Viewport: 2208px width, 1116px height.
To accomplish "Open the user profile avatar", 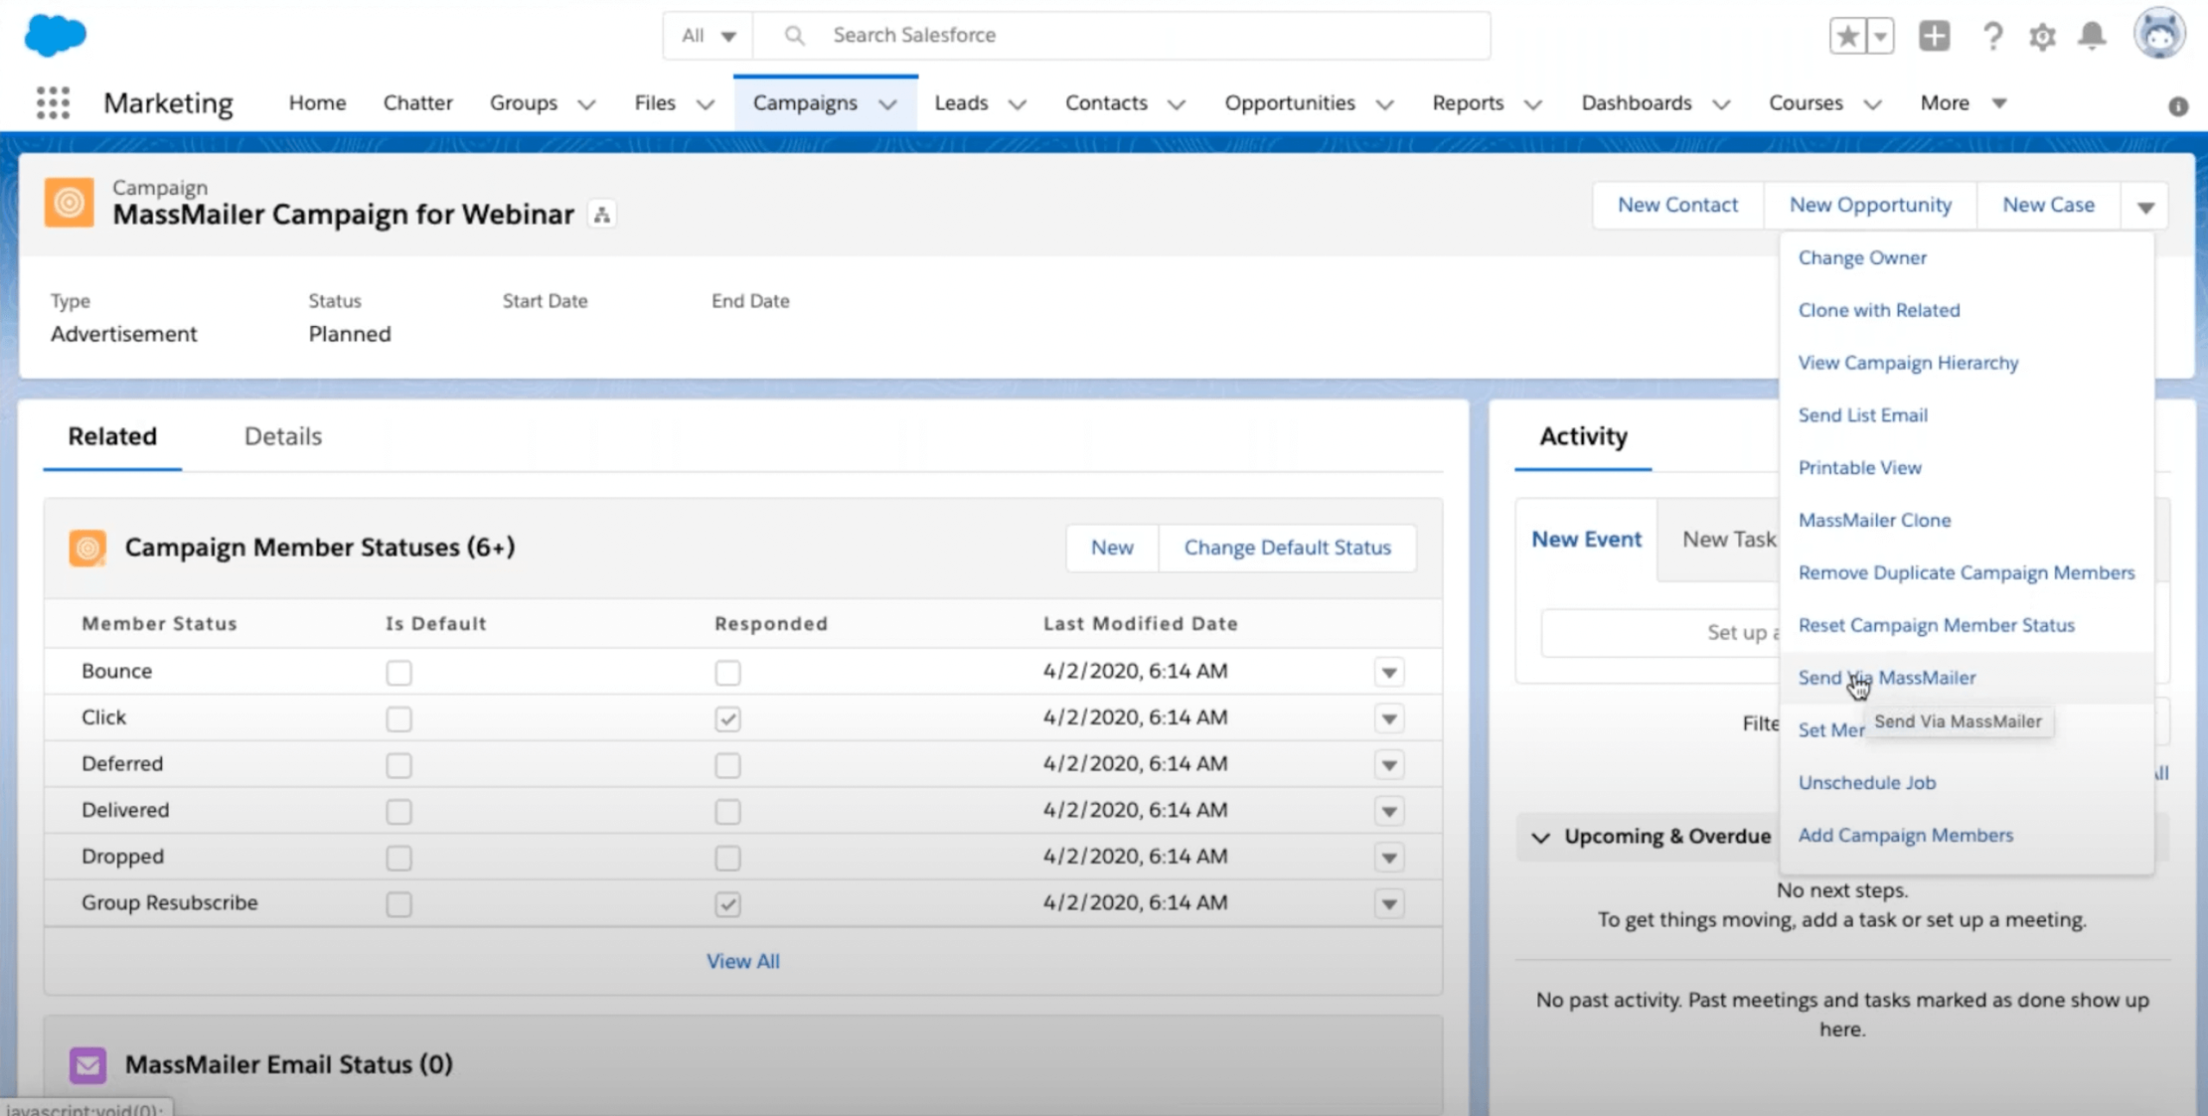I will point(2159,34).
